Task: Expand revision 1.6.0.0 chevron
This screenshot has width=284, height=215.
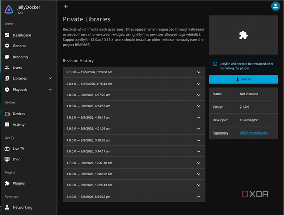Action: click(198, 174)
